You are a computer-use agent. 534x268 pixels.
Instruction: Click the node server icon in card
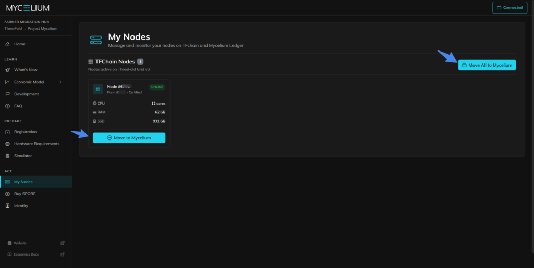point(98,89)
